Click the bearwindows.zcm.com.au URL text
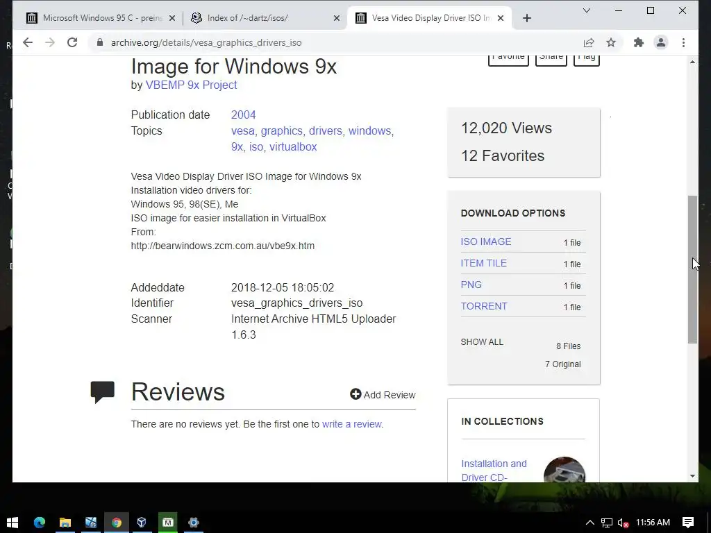Viewport: 711px width, 533px height. pyautogui.click(x=223, y=246)
